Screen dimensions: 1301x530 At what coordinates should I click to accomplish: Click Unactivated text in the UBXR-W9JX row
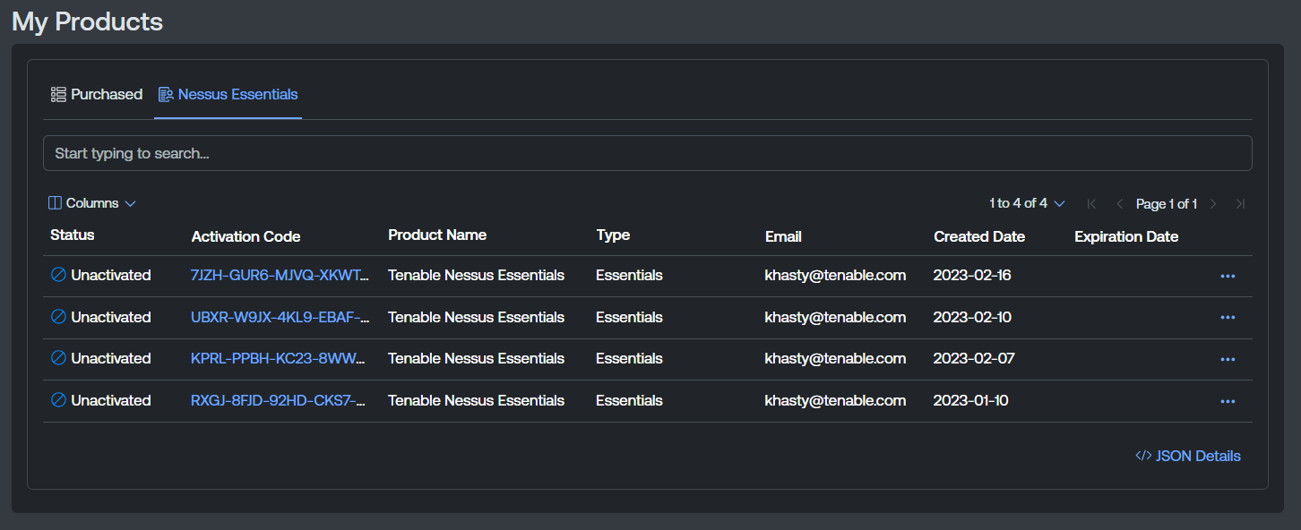111,317
